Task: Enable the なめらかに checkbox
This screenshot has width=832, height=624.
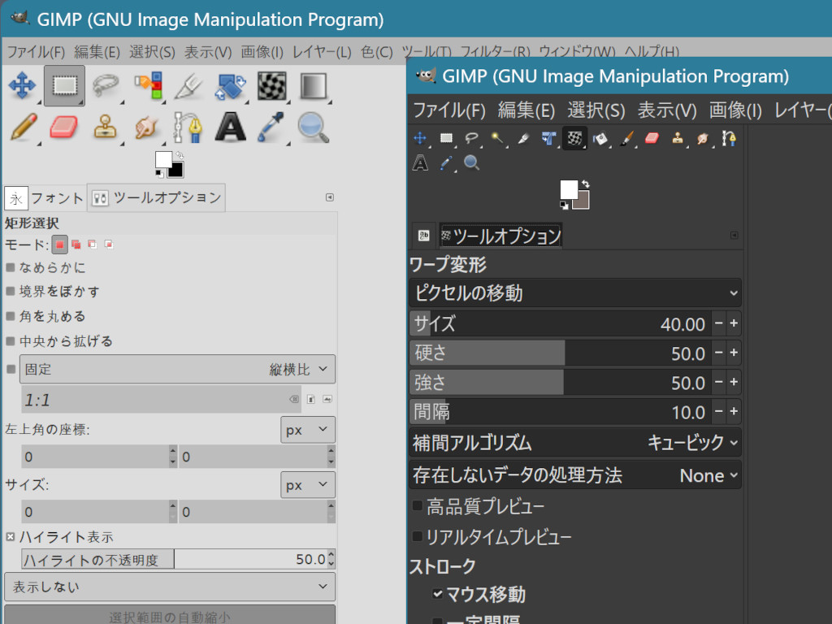Action: click(10, 266)
